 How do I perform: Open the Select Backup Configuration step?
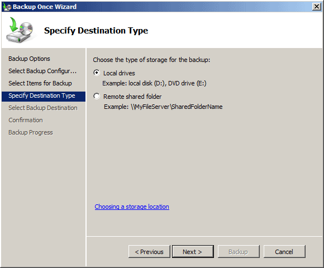click(x=42, y=71)
